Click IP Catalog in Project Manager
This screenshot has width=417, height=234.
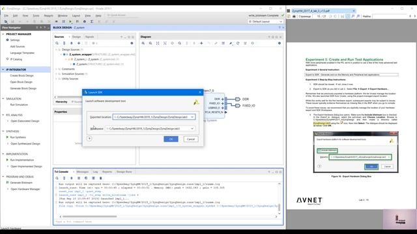[x=16, y=59]
